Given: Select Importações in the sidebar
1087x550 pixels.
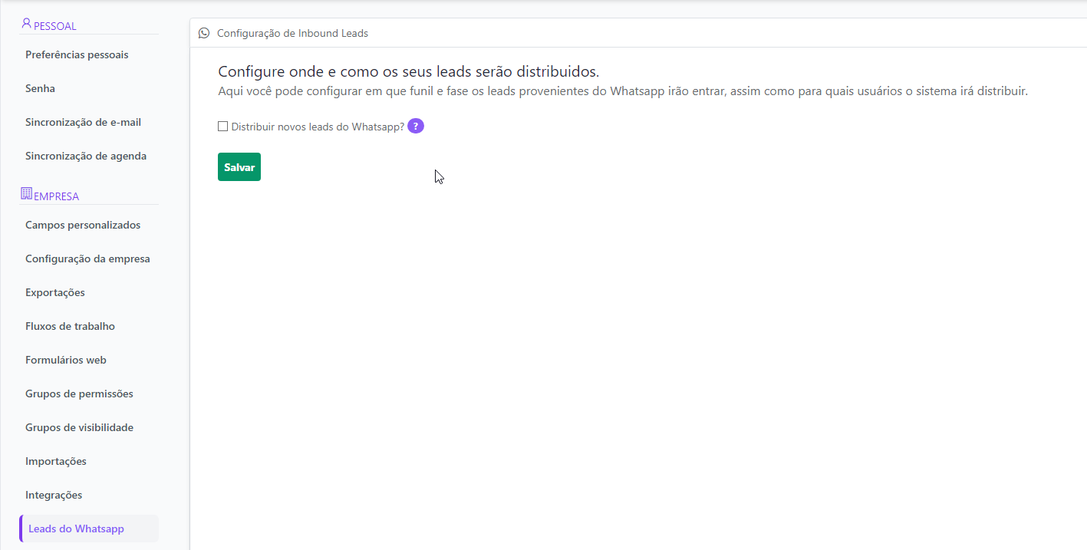Looking at the screenshot, I should click(56, 462).
